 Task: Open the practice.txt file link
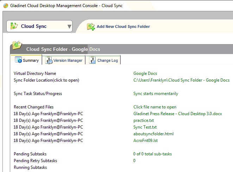pos(144,120)
